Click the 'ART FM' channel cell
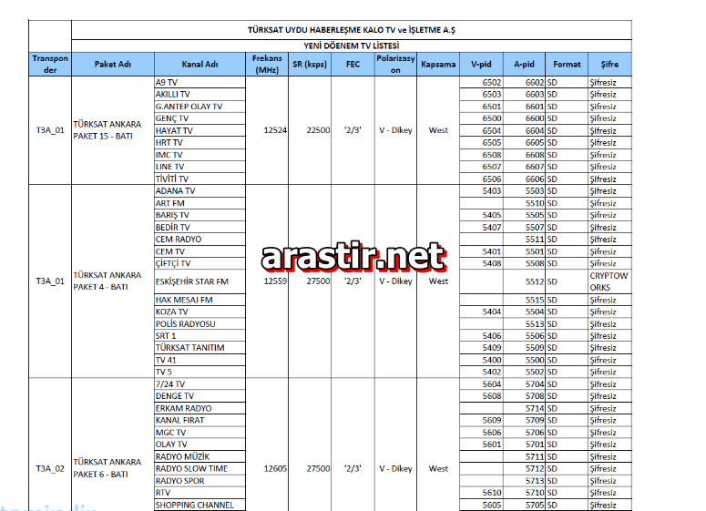The image size is (706, 511). coord(200,203)
